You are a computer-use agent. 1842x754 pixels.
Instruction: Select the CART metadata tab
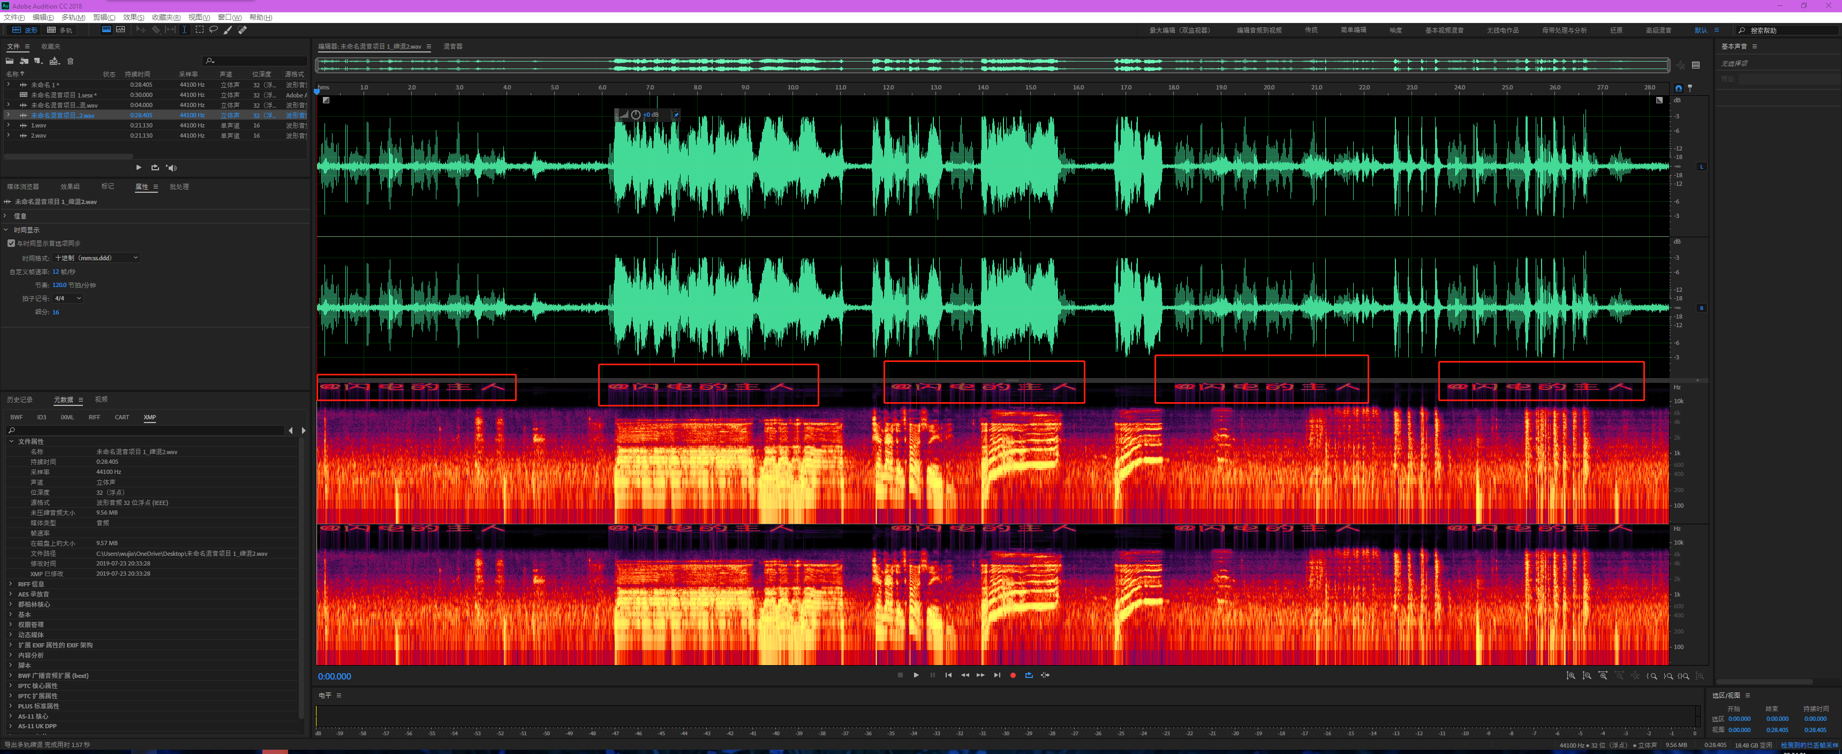tap(122, 417)
